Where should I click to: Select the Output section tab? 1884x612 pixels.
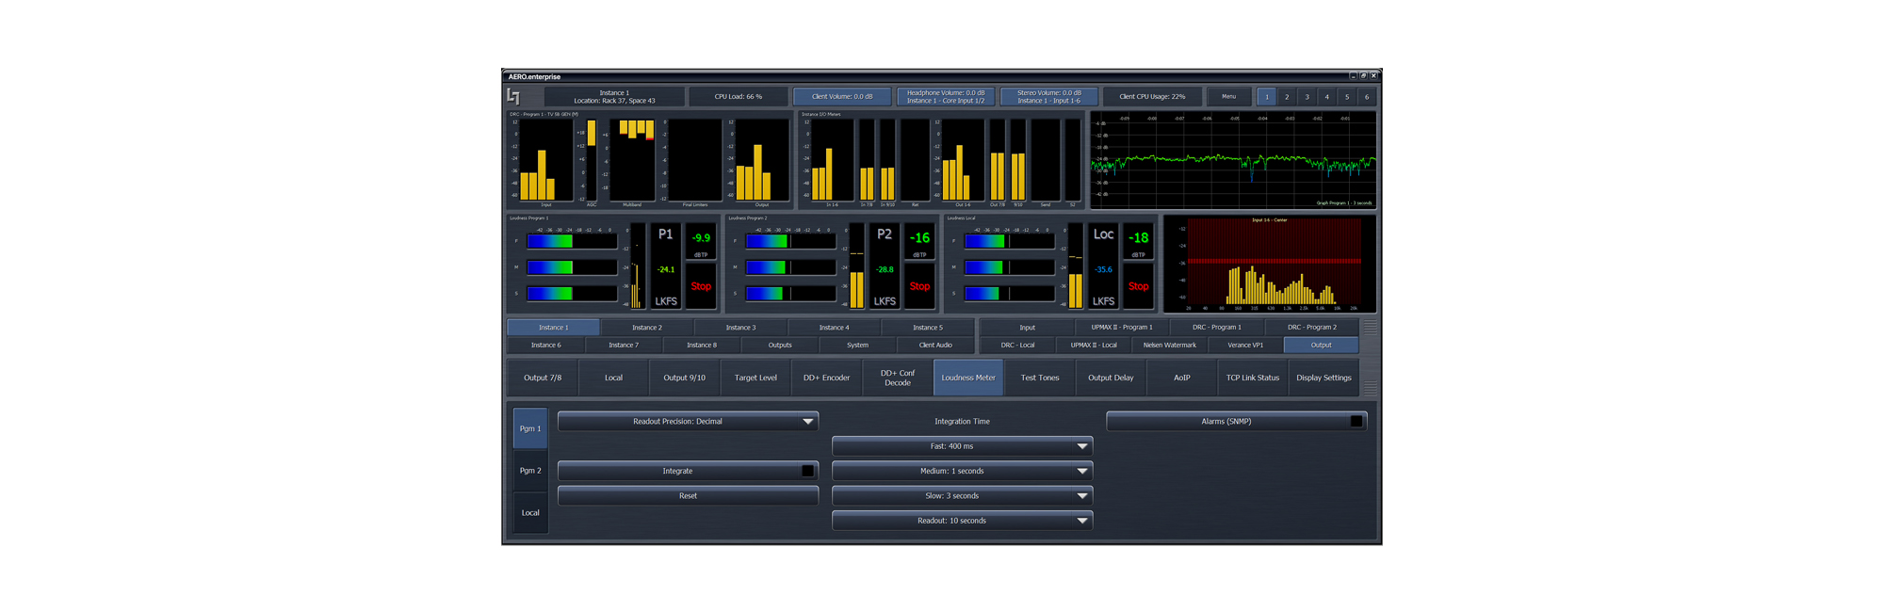click(1321, 346)
